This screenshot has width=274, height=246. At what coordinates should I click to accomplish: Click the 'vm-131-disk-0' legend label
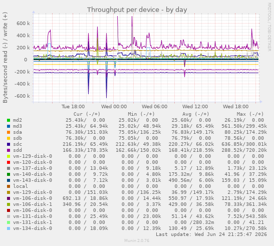[33, 216]
